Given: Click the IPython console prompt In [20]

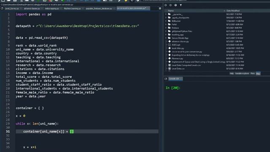Looking at the screenshot, I should 173,88.
